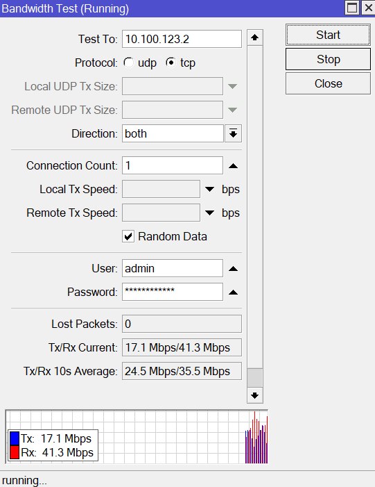Focus the Password field

[173, 292]
